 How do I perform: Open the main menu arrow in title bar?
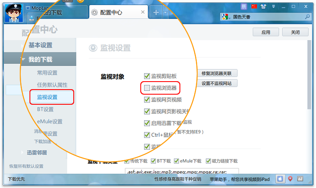tap(273, 6)
